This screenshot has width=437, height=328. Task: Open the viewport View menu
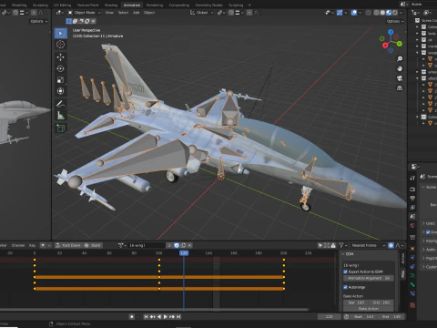[109, 13]
